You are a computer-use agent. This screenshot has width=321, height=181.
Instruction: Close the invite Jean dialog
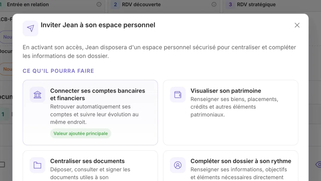[x=297, y=25]
